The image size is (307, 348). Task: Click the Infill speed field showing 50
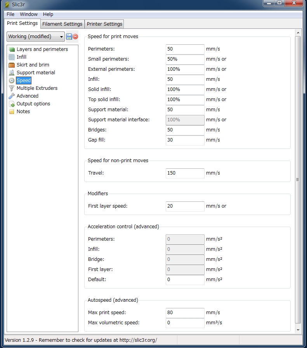pos(185,79)
